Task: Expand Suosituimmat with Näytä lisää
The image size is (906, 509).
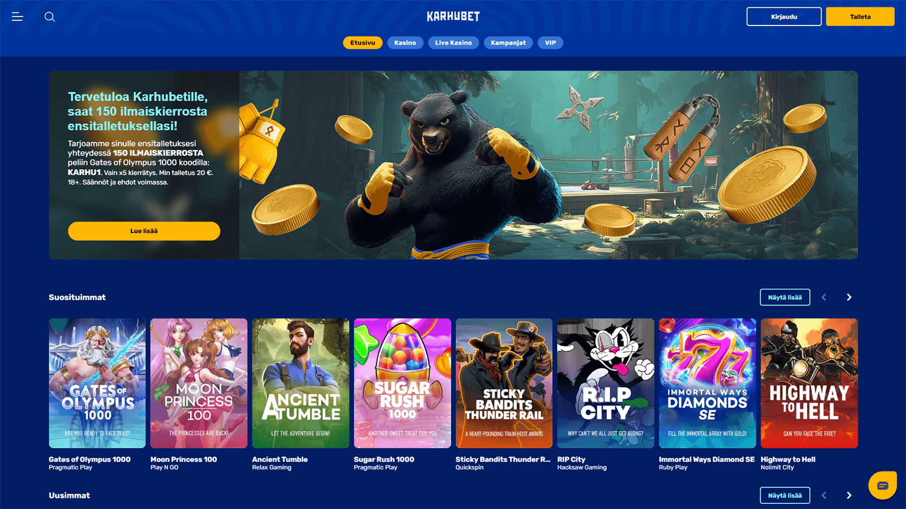Action: [x=785, y=297]
